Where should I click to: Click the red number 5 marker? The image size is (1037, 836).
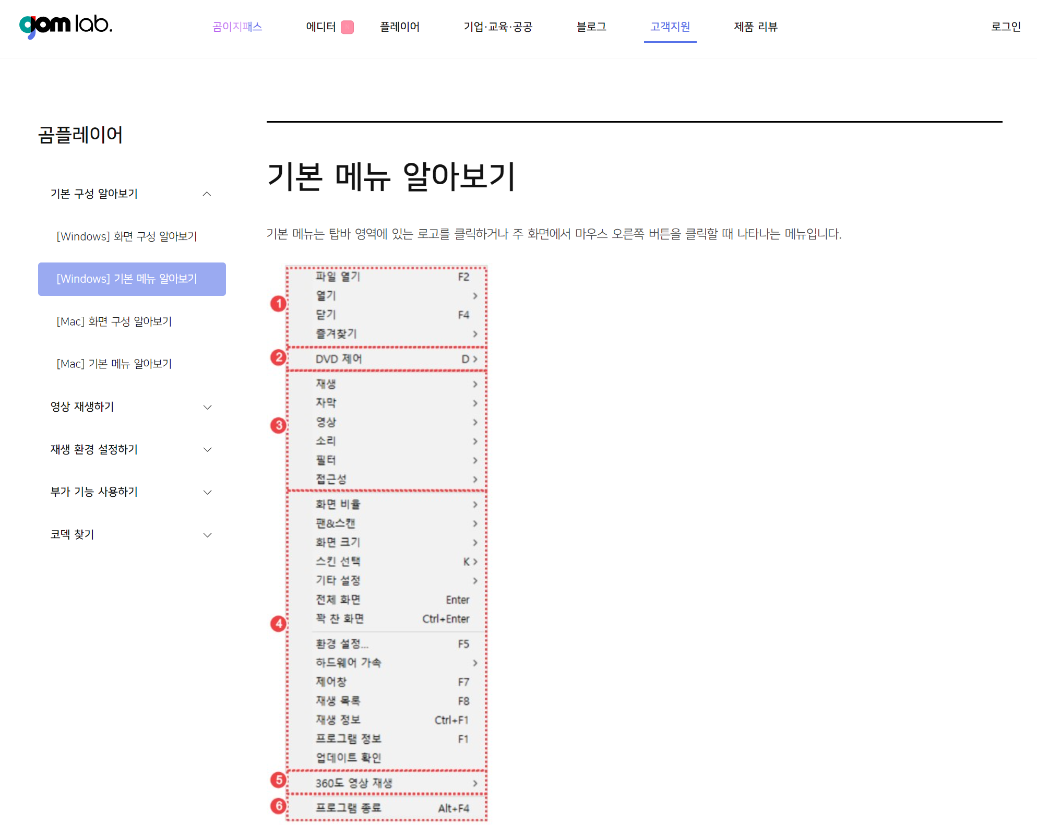coord(279,780)
